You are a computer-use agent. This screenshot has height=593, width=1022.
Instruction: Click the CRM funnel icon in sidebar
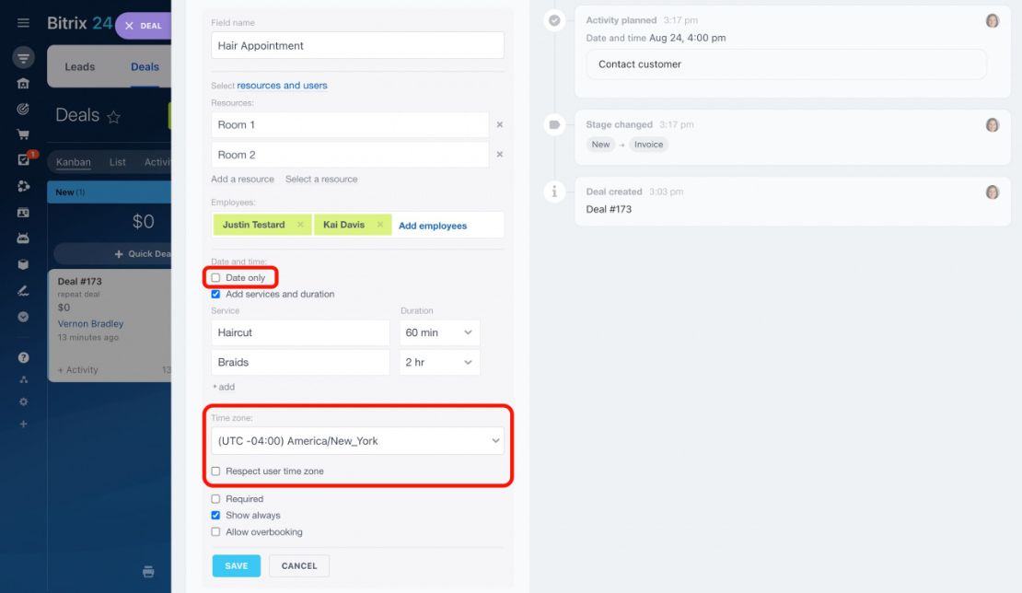point(23,58)
